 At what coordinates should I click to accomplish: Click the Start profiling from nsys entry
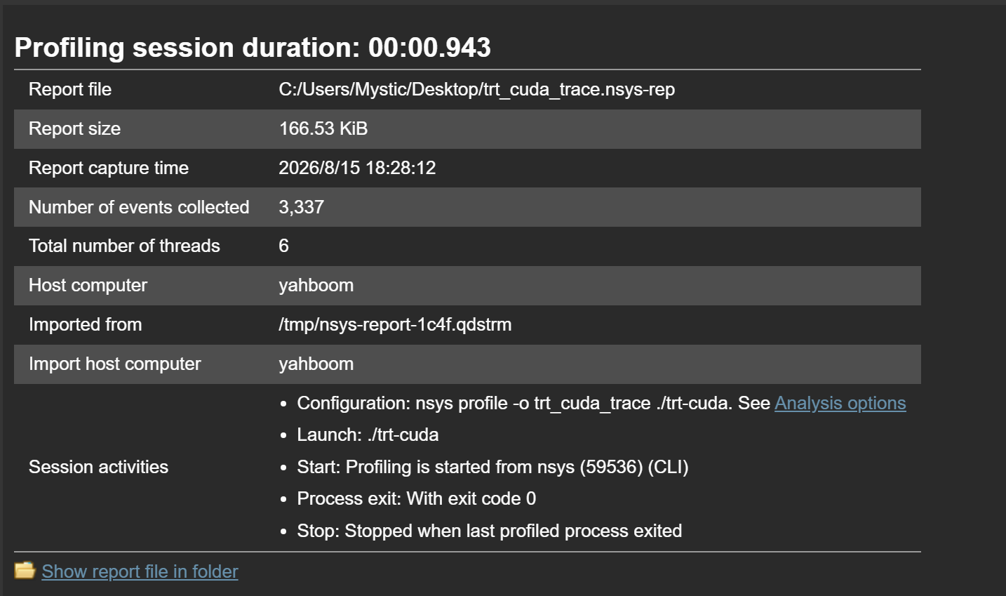(492, 467)
